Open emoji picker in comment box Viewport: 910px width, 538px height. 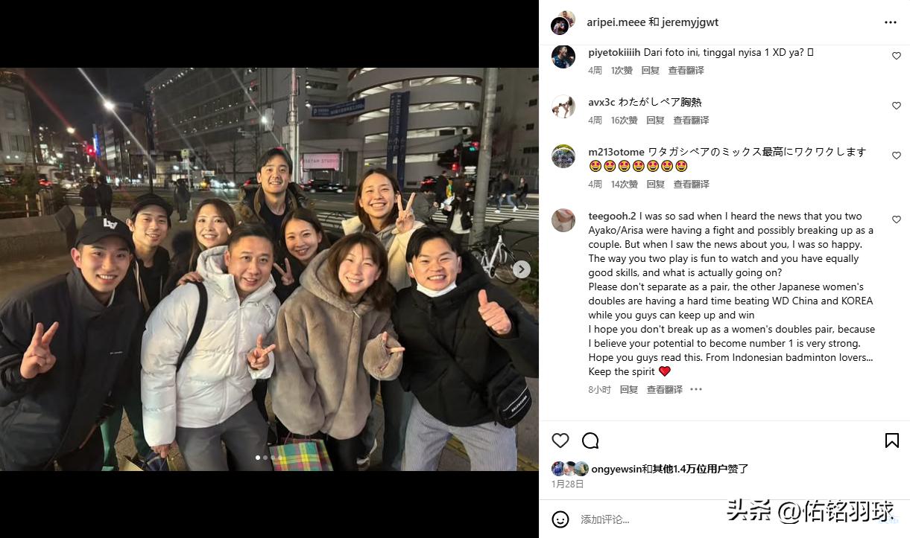[560, 519]
